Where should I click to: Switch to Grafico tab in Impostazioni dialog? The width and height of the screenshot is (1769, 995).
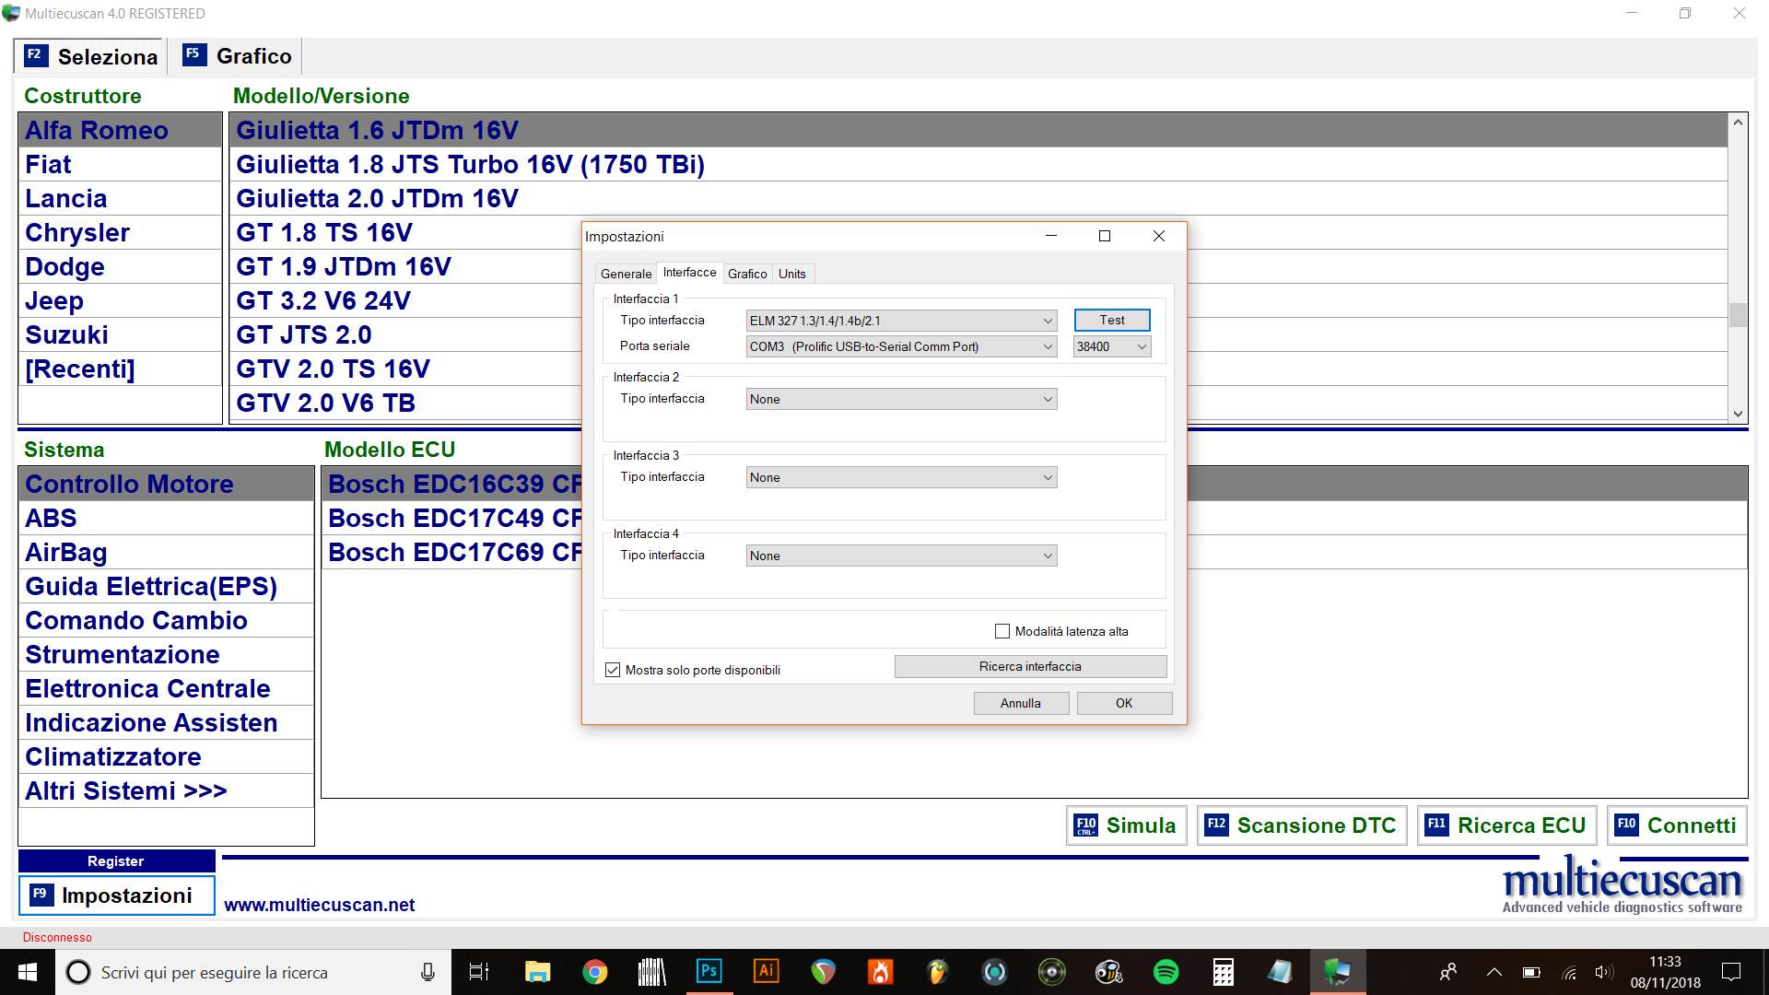747,274
